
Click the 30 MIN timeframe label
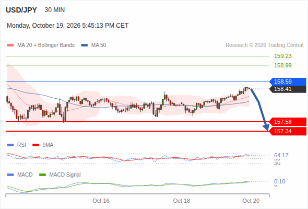55,10
